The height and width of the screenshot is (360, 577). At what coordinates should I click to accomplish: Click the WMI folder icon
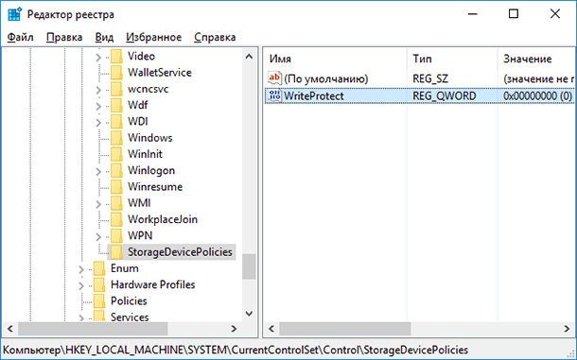coord(116,203)
